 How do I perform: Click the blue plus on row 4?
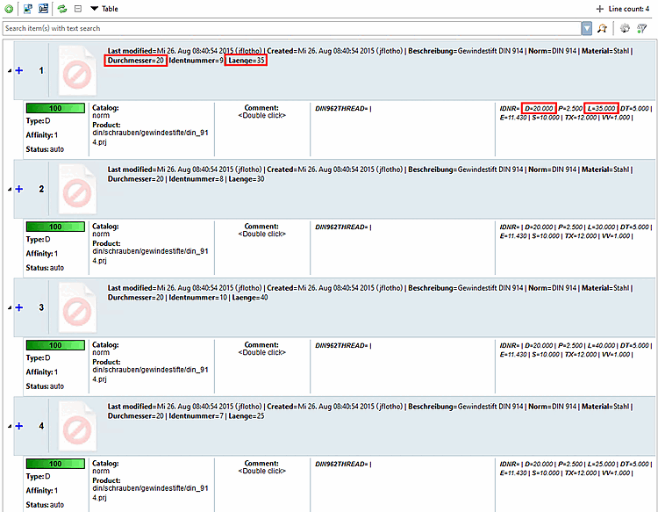tap(19, 426)
